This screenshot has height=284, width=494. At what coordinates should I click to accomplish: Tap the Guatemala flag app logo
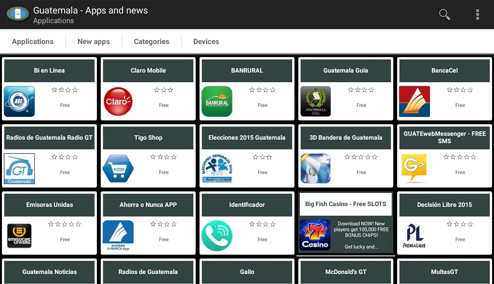click(18, 14)
